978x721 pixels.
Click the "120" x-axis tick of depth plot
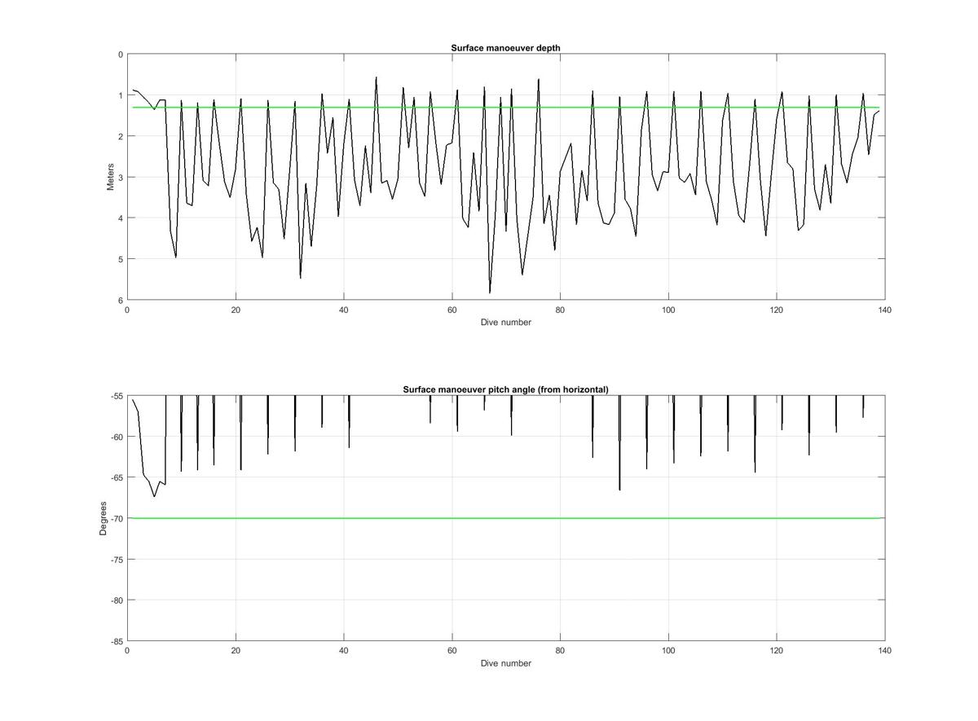pyautogui.click(x=777, y=310)
